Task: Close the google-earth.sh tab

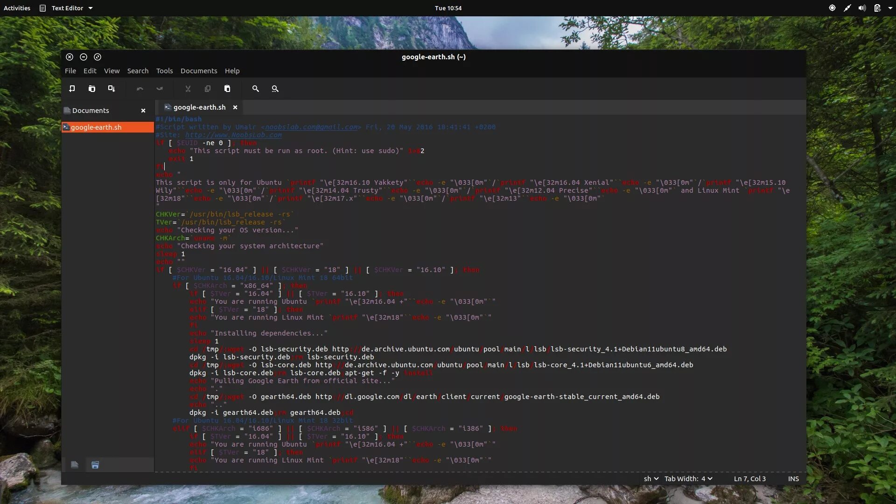Action: (235, 107)
